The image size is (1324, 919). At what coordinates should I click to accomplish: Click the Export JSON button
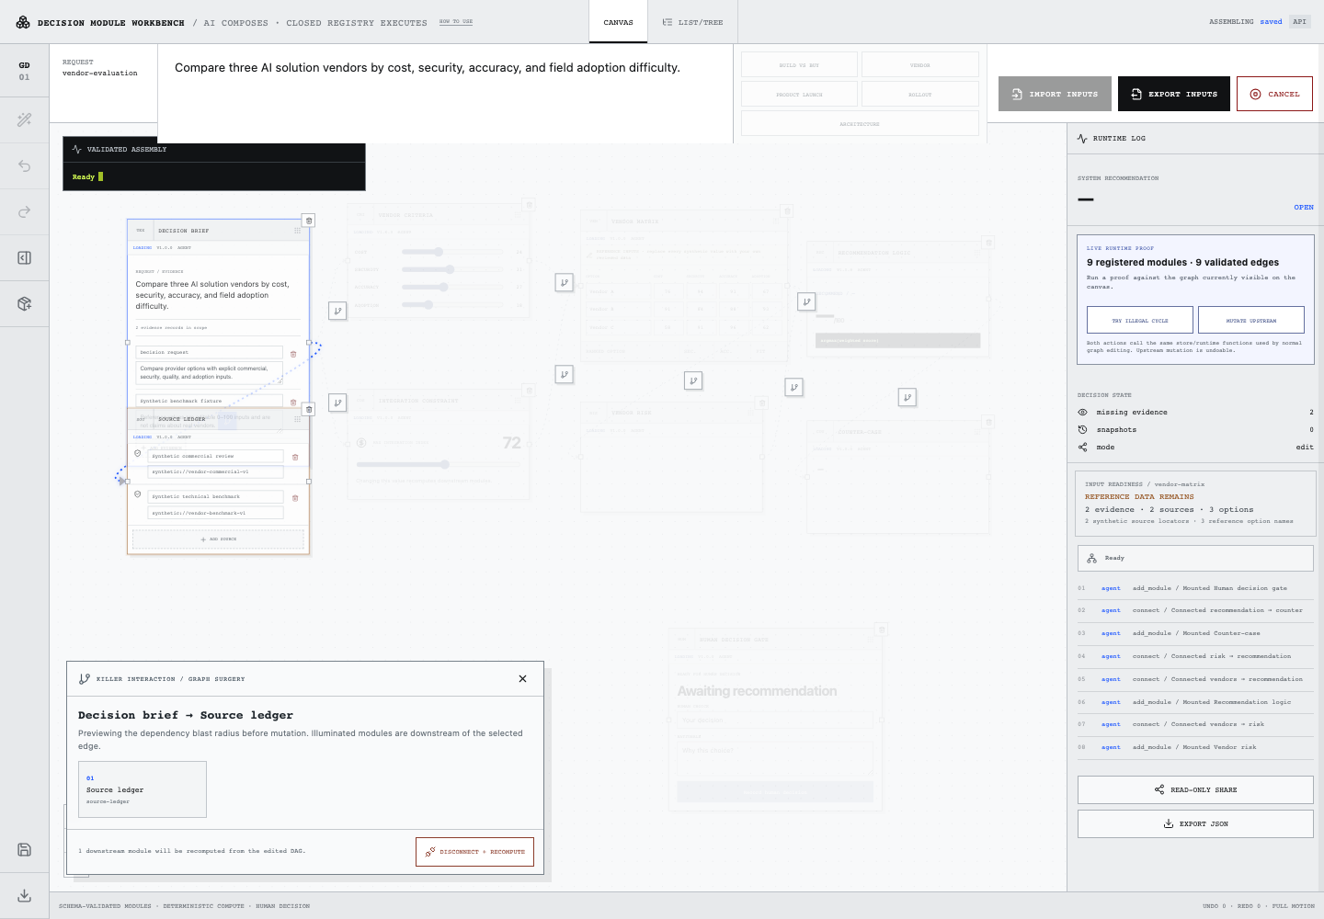click(1195, 823)
